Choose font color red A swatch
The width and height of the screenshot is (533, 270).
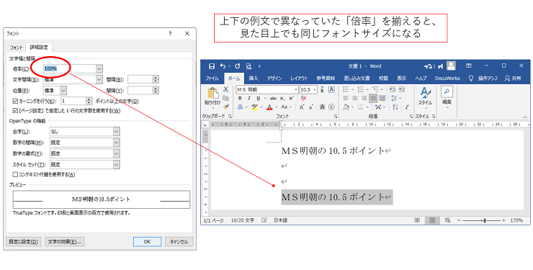[269, 107]
